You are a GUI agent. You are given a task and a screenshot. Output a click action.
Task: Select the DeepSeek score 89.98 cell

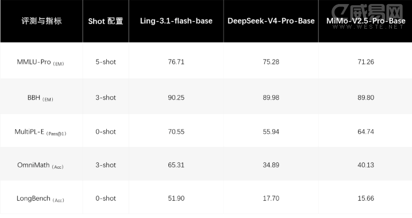point(271,98)
